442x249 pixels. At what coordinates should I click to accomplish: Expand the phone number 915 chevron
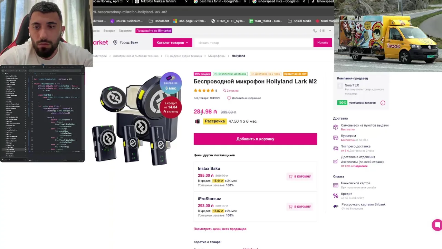330,31
